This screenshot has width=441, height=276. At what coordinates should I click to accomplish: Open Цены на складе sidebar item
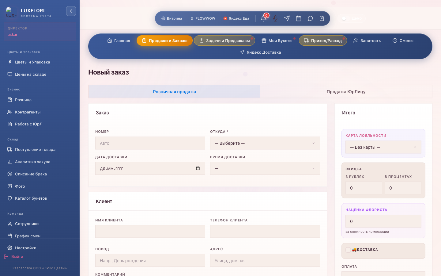[x=40, y=74]
